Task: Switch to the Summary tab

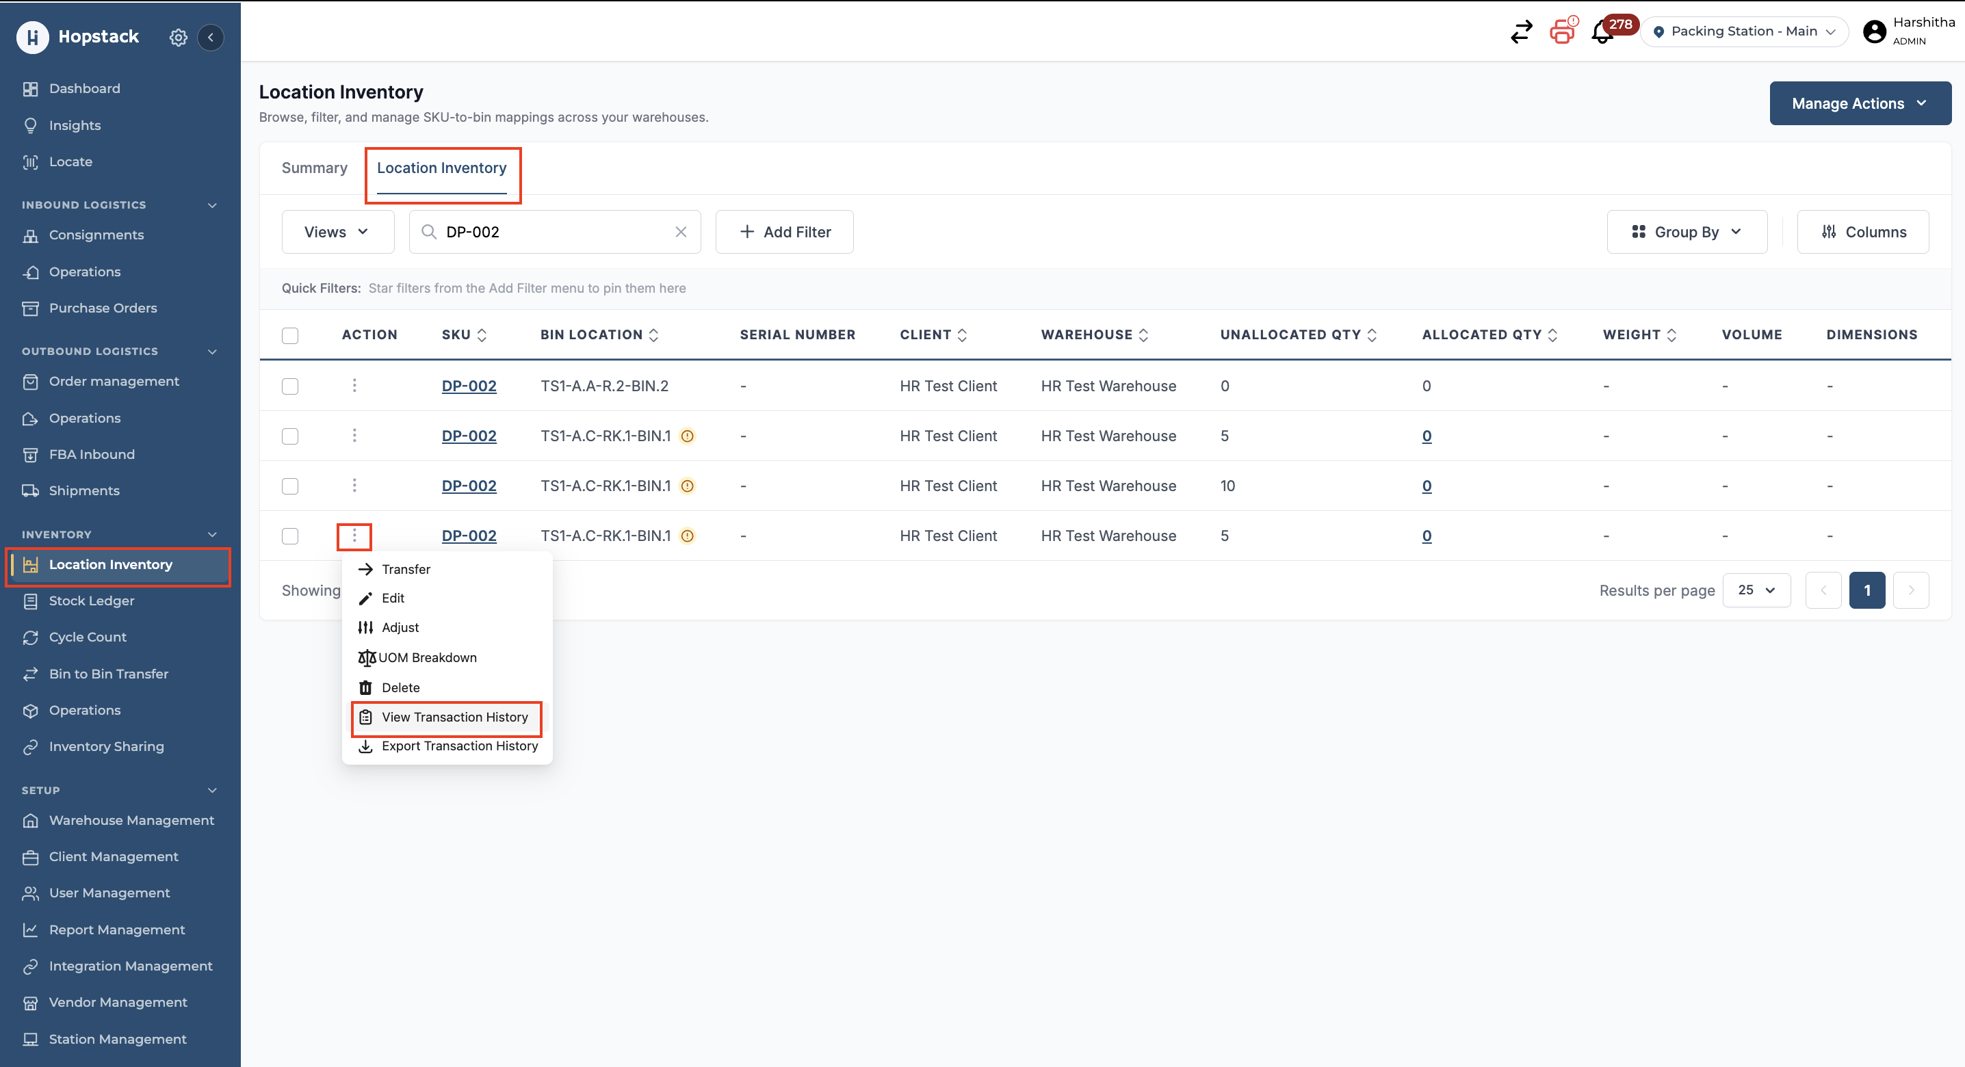Action: [x=314, y=168]
